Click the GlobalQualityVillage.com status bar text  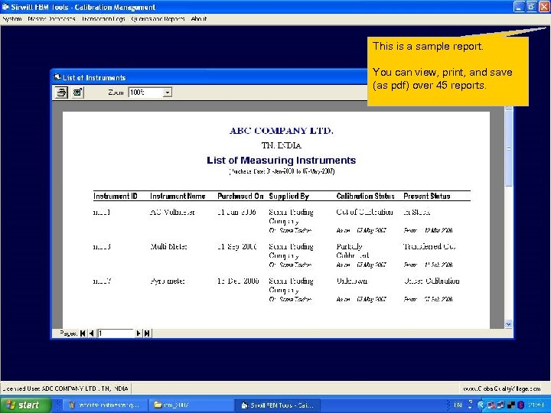tap(502, 389)
